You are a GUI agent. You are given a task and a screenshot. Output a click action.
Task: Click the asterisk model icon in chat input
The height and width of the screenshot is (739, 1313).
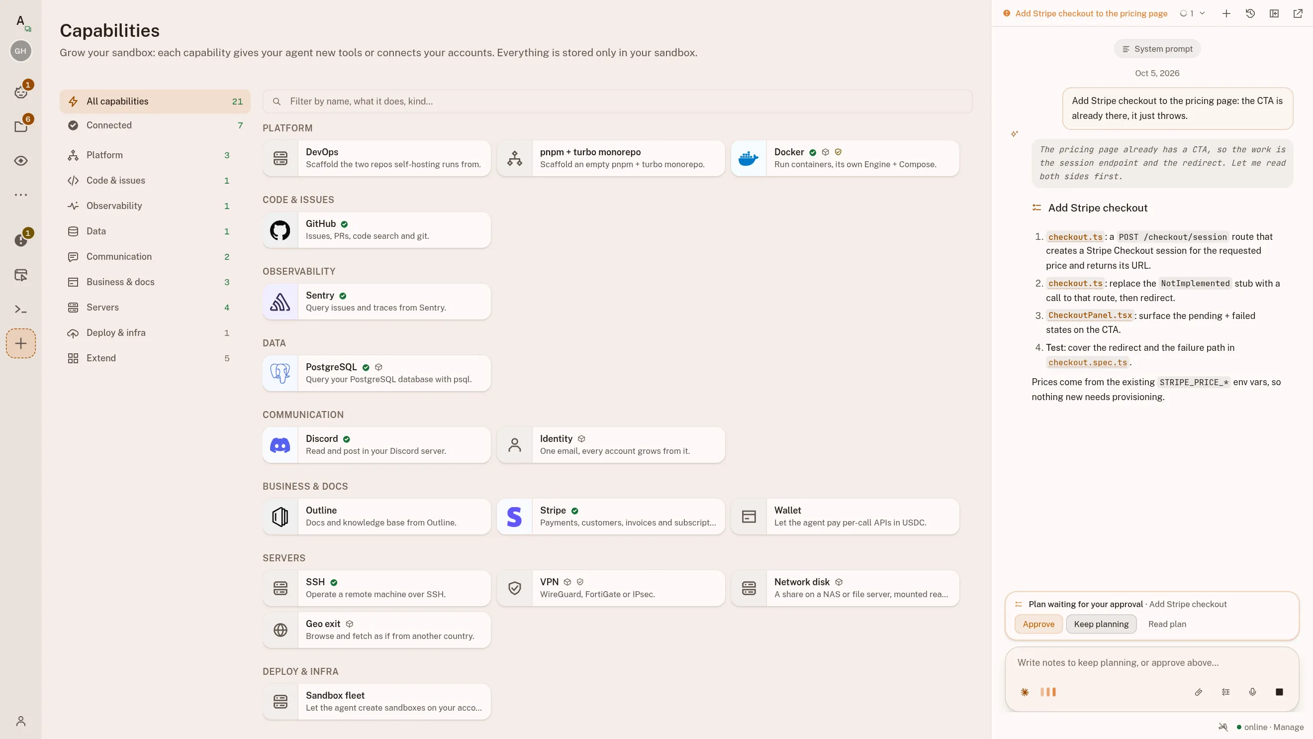[x=1025, y=692]
